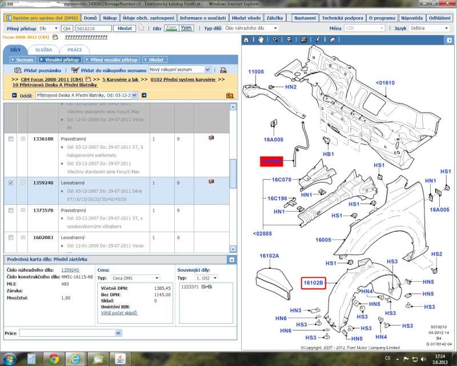457x366 pixels.
Task: Click the home icon in diagram toolbar
Action: 246,39
